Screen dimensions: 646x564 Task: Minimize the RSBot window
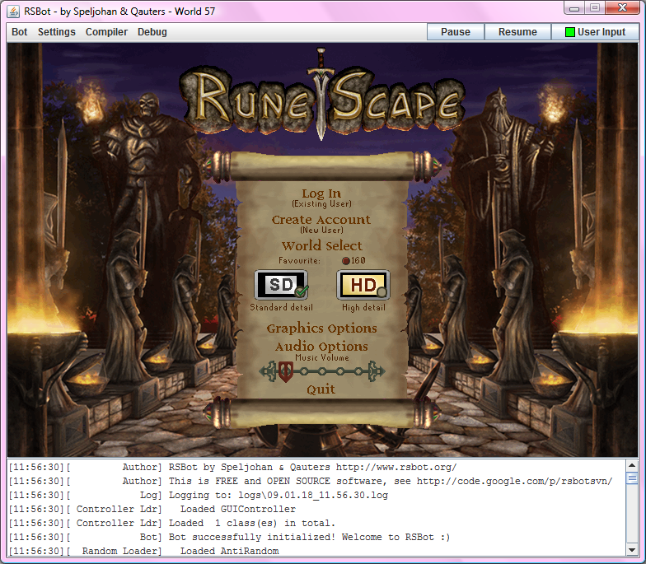click(x=575, y=7)
